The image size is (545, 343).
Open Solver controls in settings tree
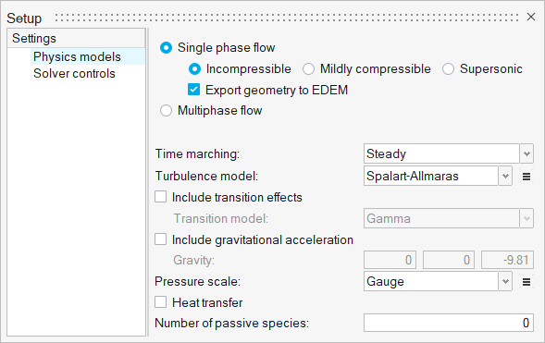[x=74, y=74]
